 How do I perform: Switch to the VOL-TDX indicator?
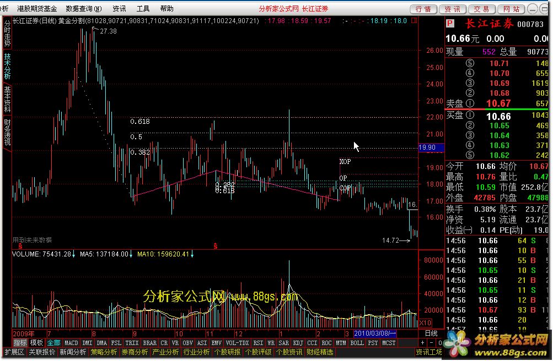(x=237, y=343)
